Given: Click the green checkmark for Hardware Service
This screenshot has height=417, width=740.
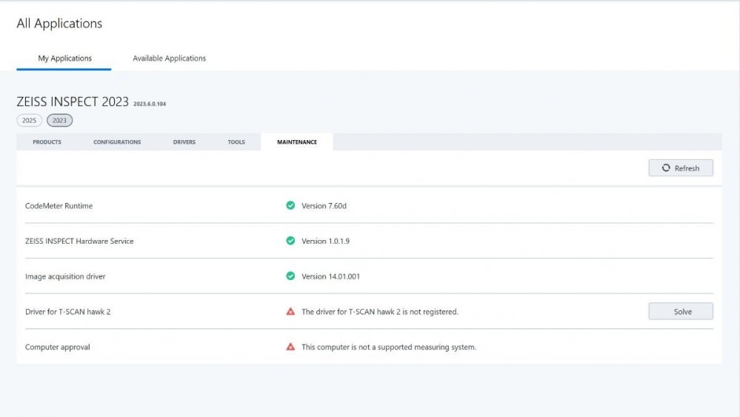Looking at the screenshot, I should 290,241.
